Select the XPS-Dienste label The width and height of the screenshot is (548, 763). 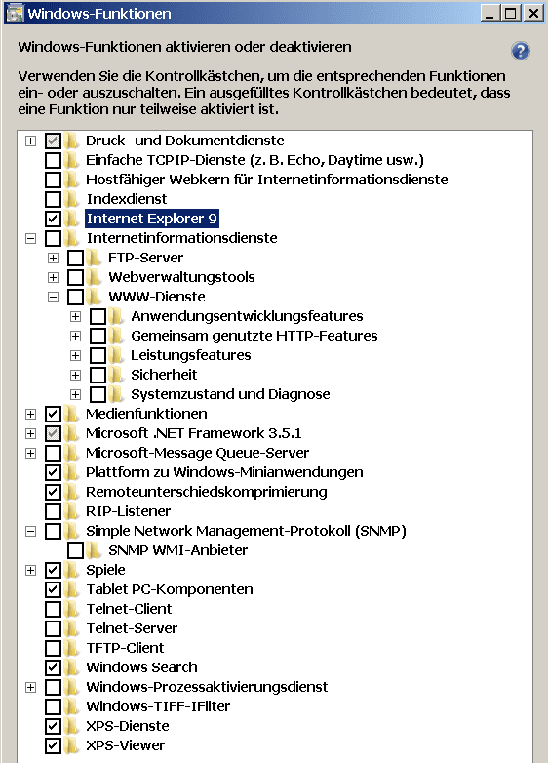(128, 726)
